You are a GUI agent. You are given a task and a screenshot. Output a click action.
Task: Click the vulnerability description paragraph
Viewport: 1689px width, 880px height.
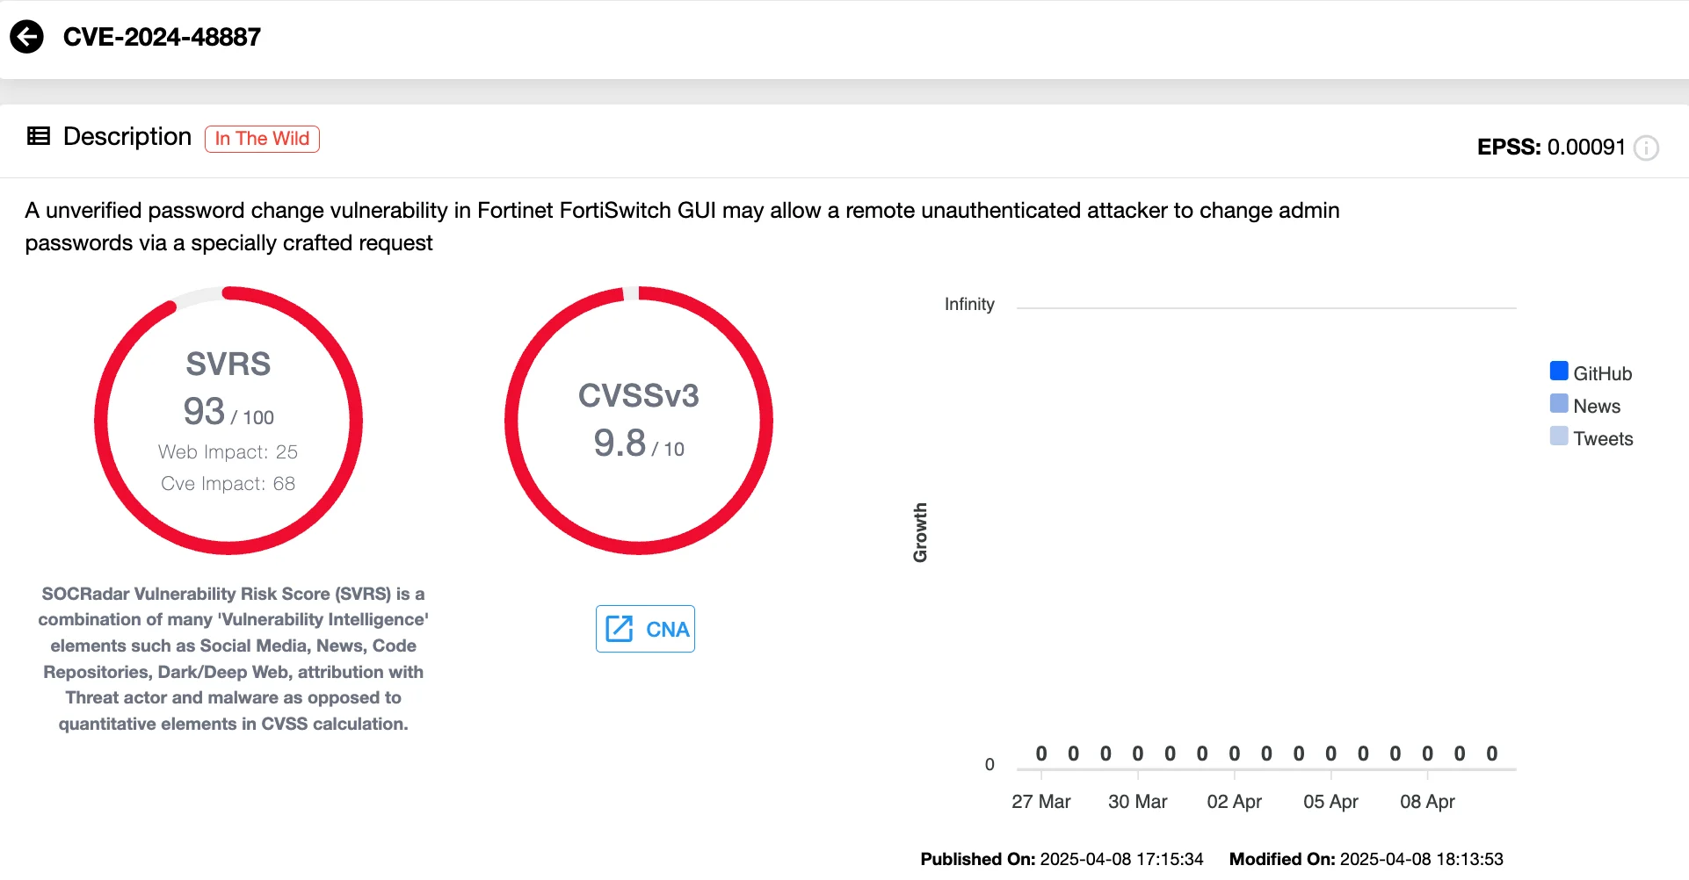(x=682, y=227)
